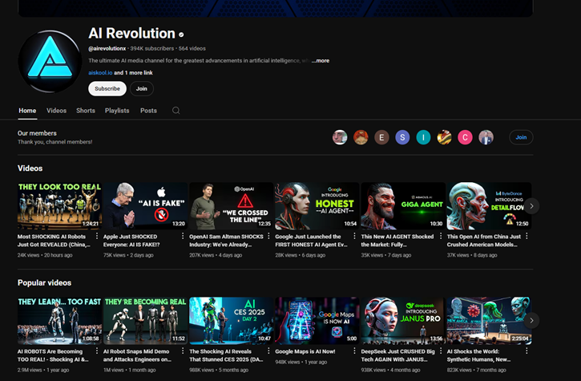This screenshot has height=381, width=581.
Task: Open options menu for This Open AI from China video
Action: pos(527,237)
